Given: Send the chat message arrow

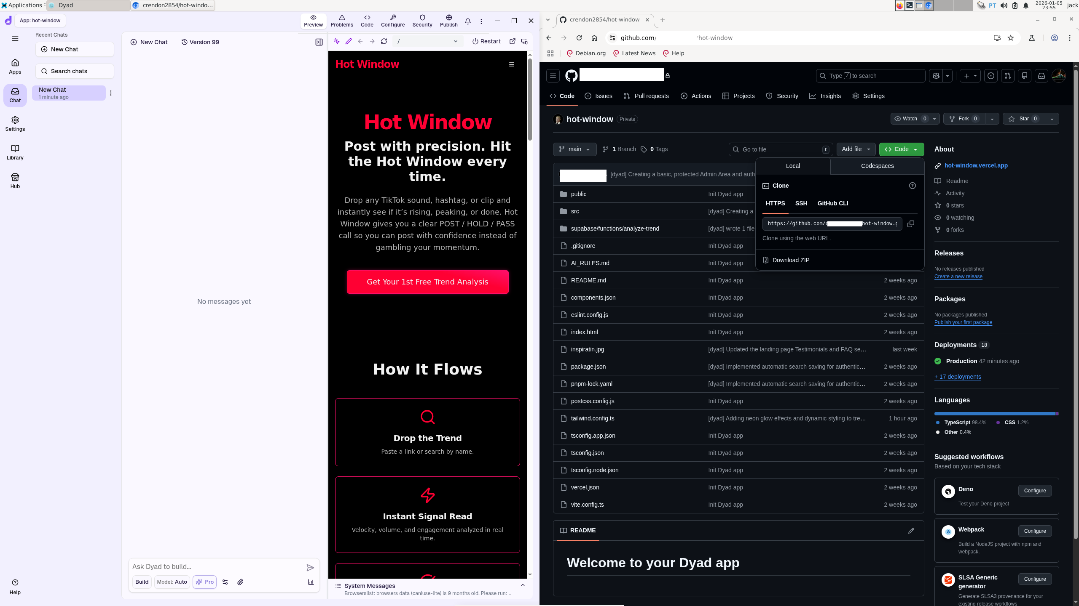Looking at the screenshot, I should (310, 568).
